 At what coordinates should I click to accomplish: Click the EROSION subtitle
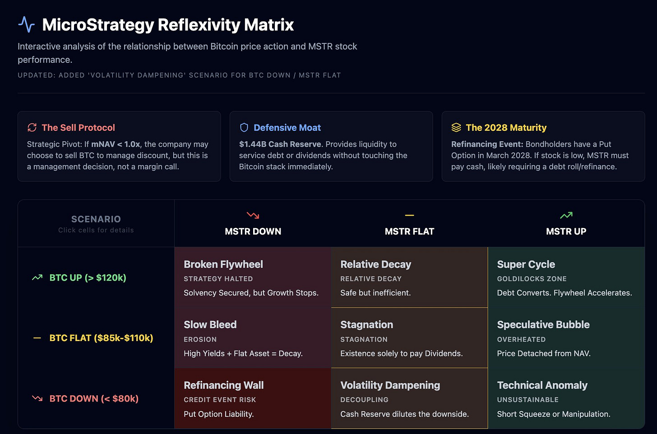(x=200, y=339)
